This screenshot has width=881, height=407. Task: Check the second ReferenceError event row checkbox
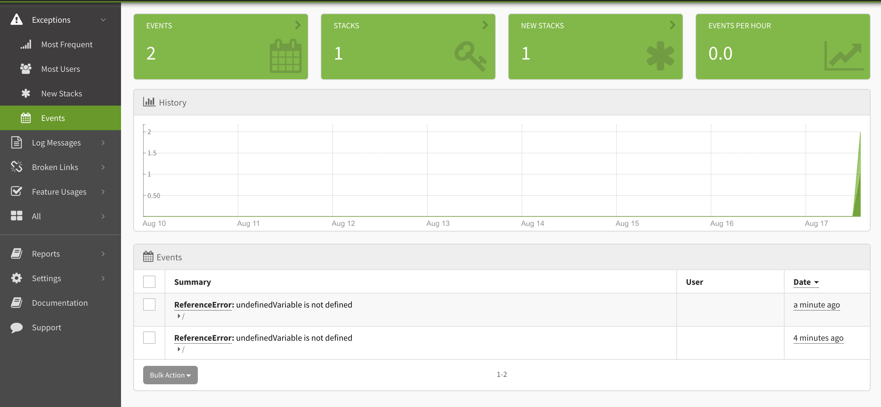coord(149,337)
